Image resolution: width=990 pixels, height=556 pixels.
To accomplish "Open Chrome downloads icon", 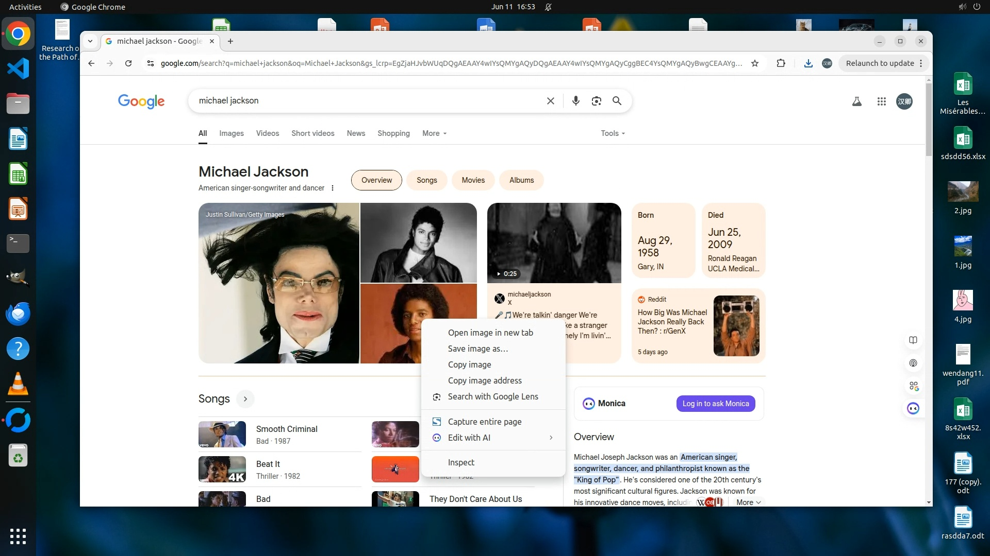I will [808, 63].
